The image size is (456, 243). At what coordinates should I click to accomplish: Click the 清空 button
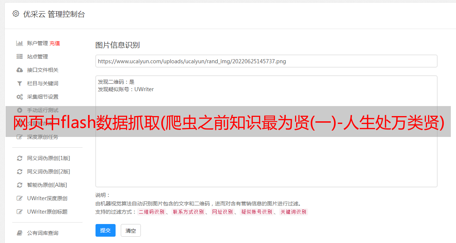[131, 231]
